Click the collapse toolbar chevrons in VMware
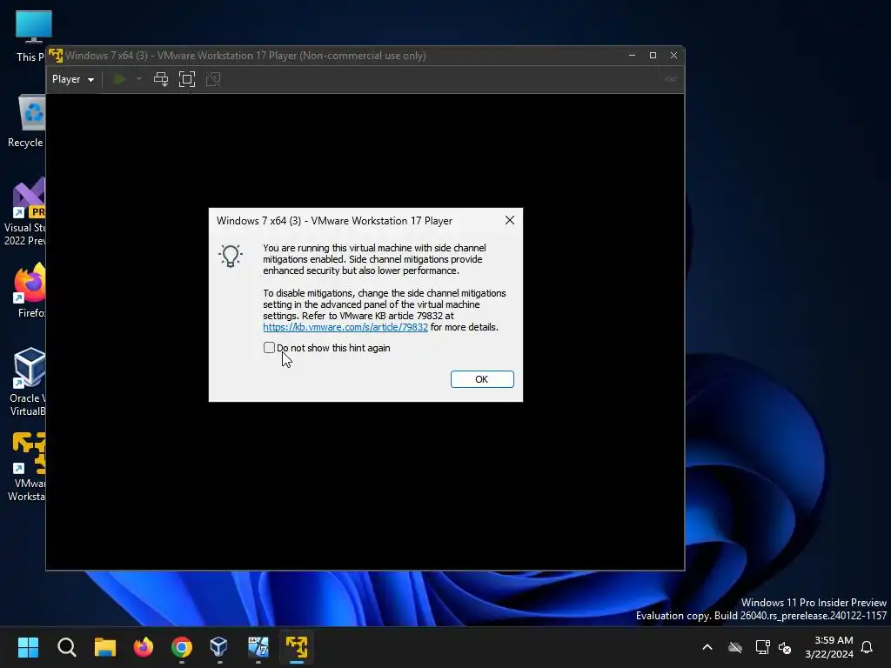Viewport: 891px width, 668px height. [671, 79]
